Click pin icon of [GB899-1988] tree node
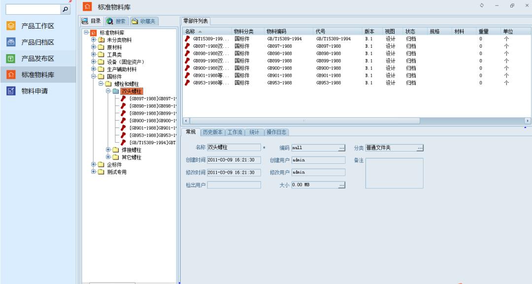 123,113
